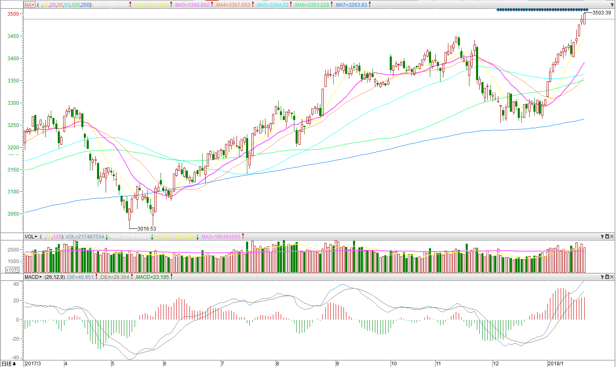Click the 2017/3 date axis label
Screen dimensions: 616x367
coord(33,364)
